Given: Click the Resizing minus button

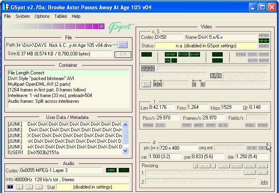Looking at the screenshot, I should pos(214,166).
